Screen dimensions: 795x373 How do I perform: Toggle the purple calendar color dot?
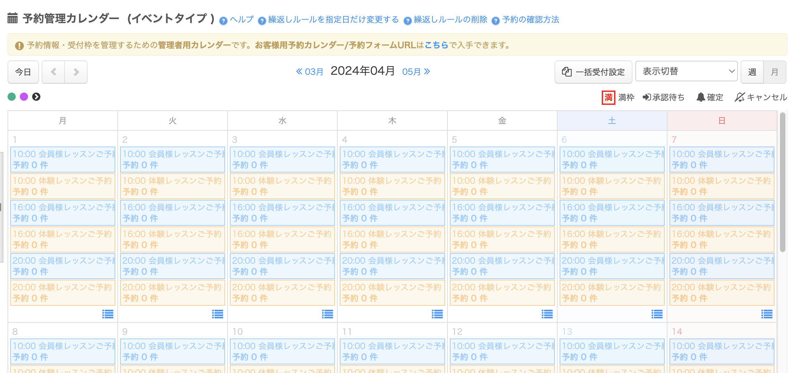pos(24,97)
